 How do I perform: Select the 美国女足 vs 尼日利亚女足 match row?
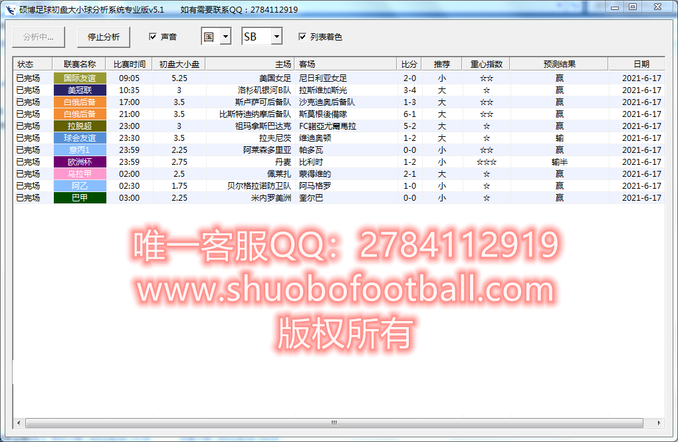tap(332, 78)
